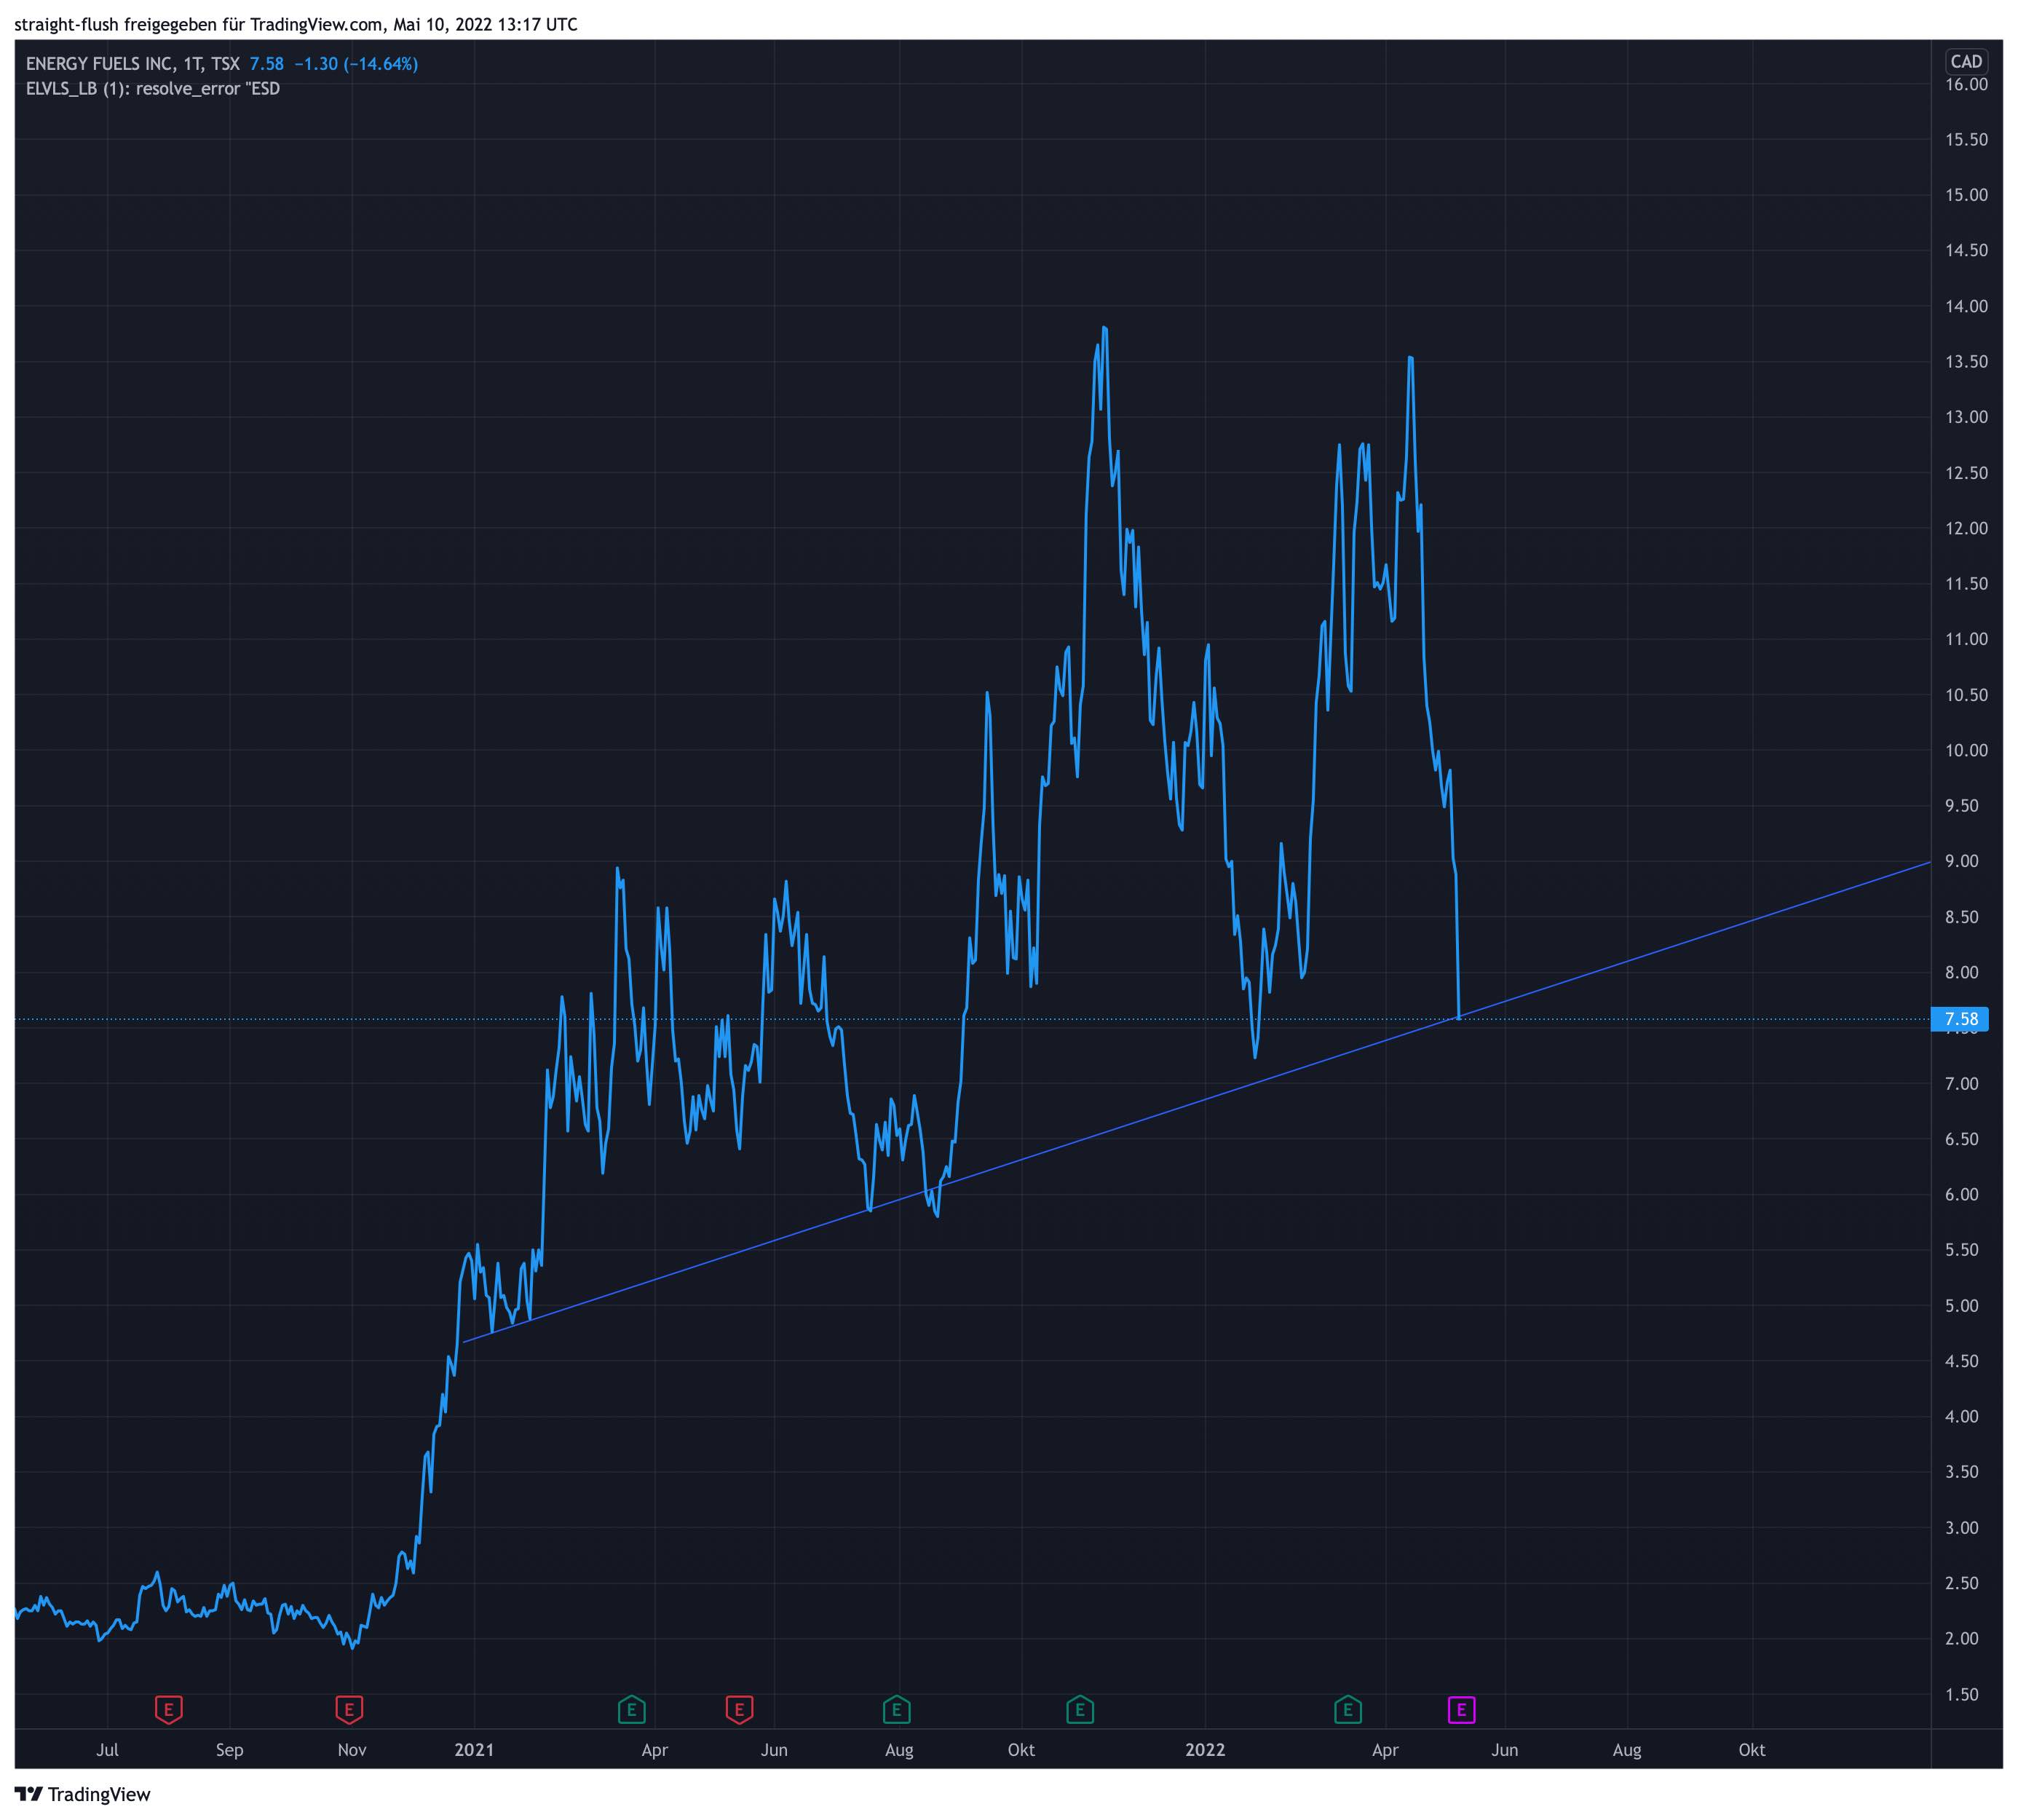This screenshot has height=1820, width=2018.
Task: Click red earnings marker left of Jun 2021
Action: pos(739,1710)
